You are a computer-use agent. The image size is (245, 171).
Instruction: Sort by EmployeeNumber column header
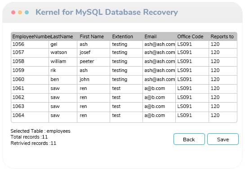[30, 36]
